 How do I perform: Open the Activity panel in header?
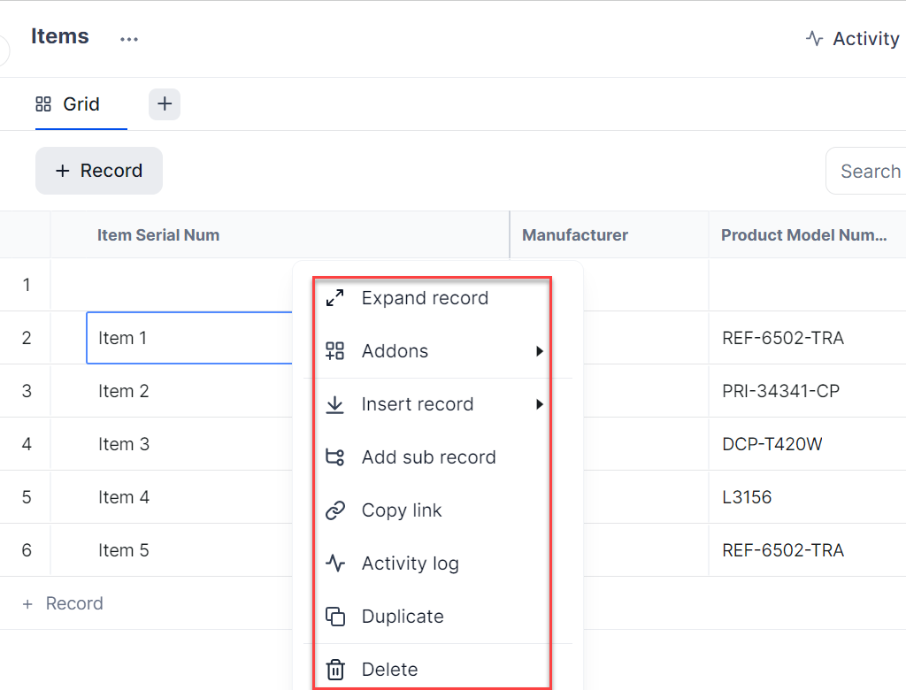pyautogui.click(x=852, y=39)
